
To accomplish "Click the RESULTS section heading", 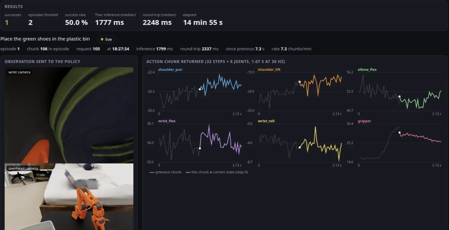I will tap(13, 7).
